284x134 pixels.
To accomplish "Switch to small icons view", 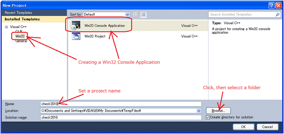I will point(136,14).
